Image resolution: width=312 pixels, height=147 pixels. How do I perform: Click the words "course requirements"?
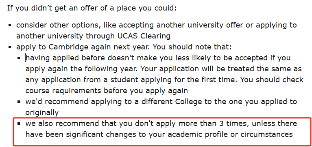point(63,91)
